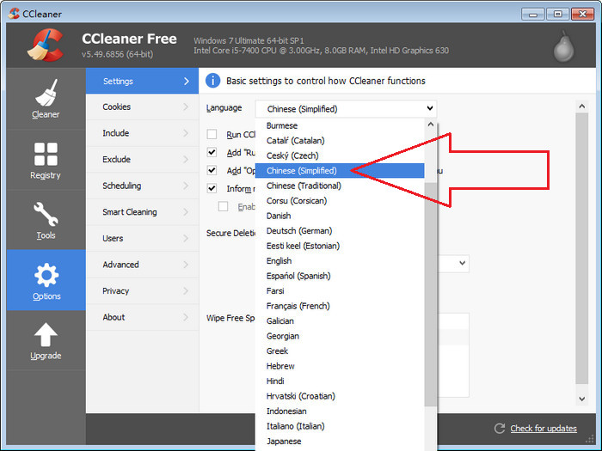Viewport: 602px width, 451px height.
Task: Pick Galician from the language list
Action: [x=340, y=321]
